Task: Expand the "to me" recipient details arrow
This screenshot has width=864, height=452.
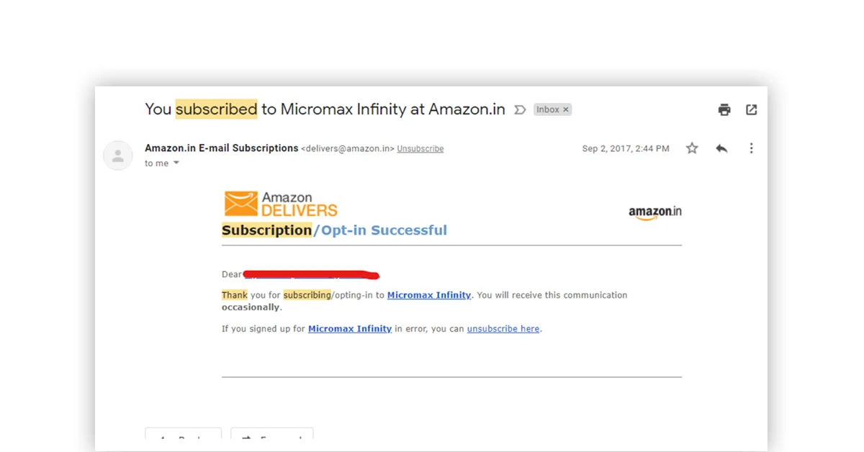Action: 176,163
